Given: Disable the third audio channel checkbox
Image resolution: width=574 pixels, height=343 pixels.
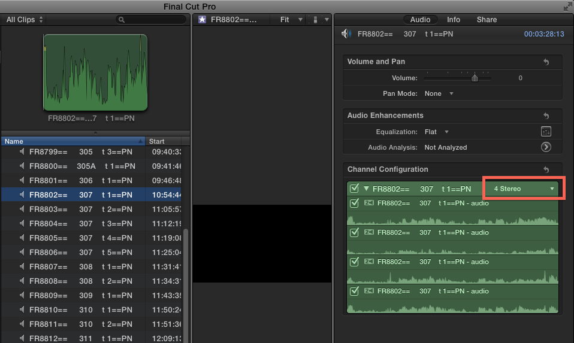Looking at the screenshot, I should tap(354, 262).
